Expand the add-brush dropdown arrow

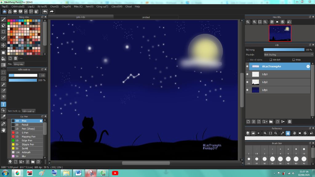(x=23, y=162)
